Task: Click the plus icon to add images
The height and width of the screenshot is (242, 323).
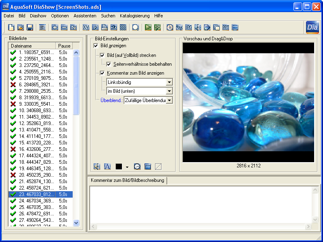Action: click(55, 27)
